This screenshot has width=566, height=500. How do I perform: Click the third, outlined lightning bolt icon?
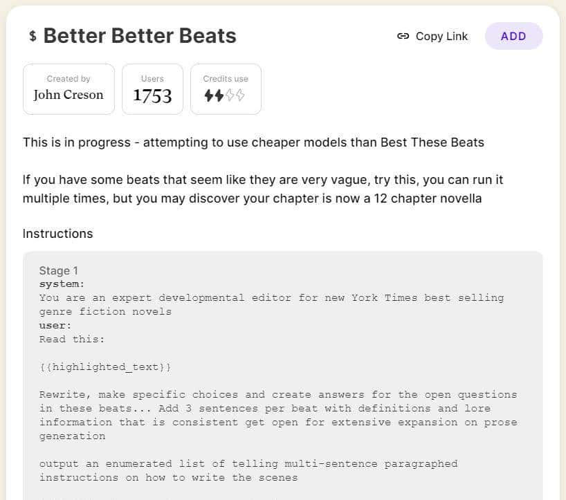coord(230,96)
